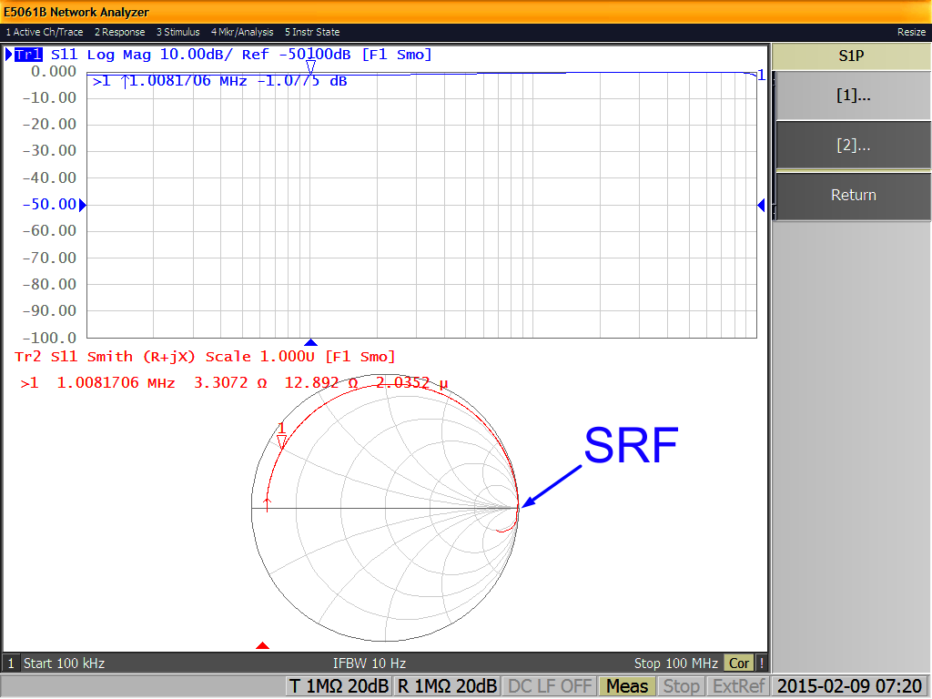Toggle the Stop status field
This screenshot has height=699, width=932.
click(681, 685)
